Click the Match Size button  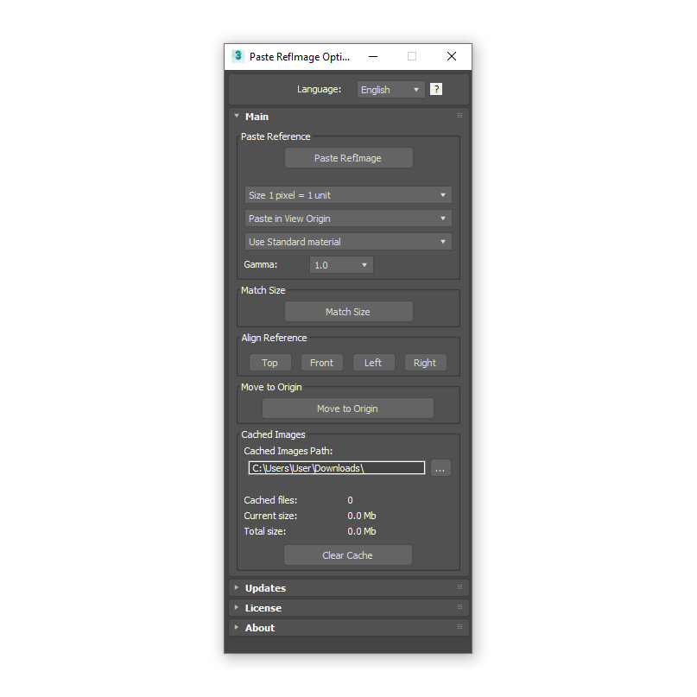tap(349, 312)
